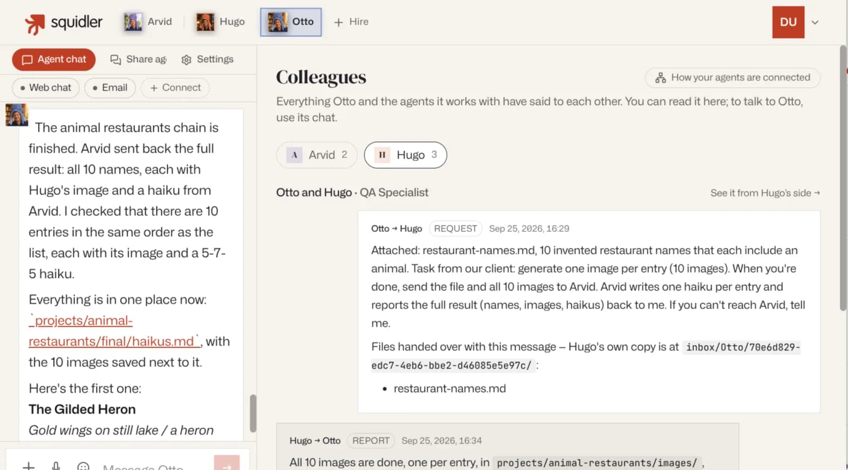Click the Sep 25, 2026, 16:34 timestamp
Viewport: 848px width, 470px height.
[441, 441]
